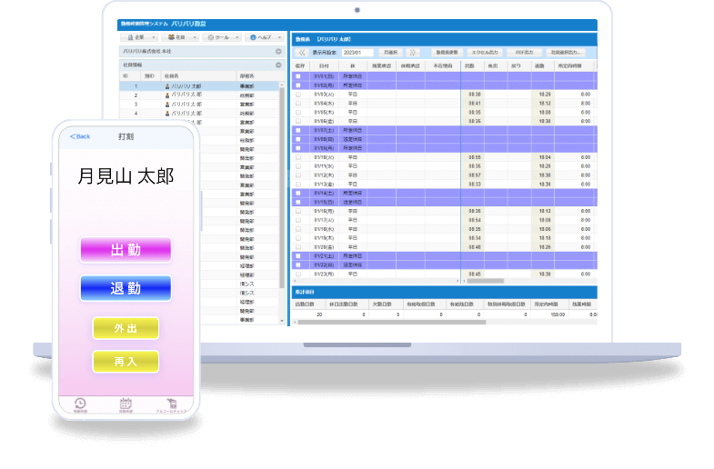Tick the 01/14(土) row checkbox

(298, 194)
